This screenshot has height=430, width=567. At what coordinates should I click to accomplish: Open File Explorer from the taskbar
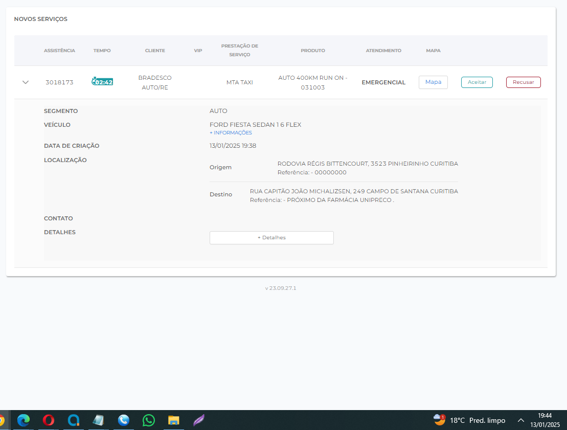[x=174, y=420]
